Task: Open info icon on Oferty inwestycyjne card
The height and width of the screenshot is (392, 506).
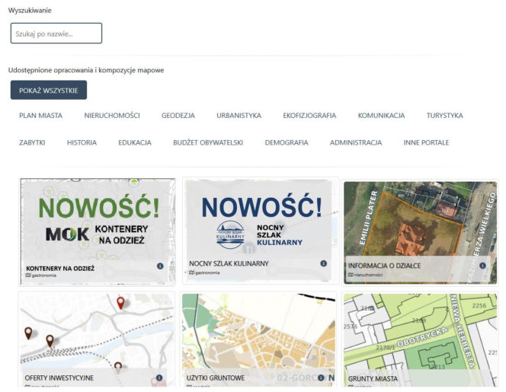Action: pos(159,378)
